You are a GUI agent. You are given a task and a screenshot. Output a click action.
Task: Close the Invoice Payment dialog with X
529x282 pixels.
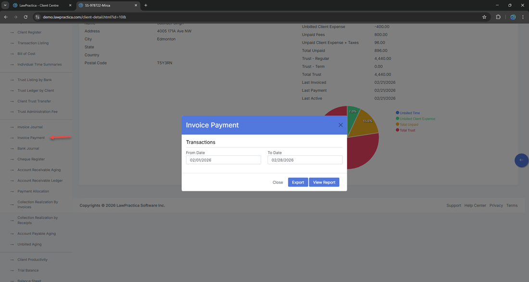[340, 125]
